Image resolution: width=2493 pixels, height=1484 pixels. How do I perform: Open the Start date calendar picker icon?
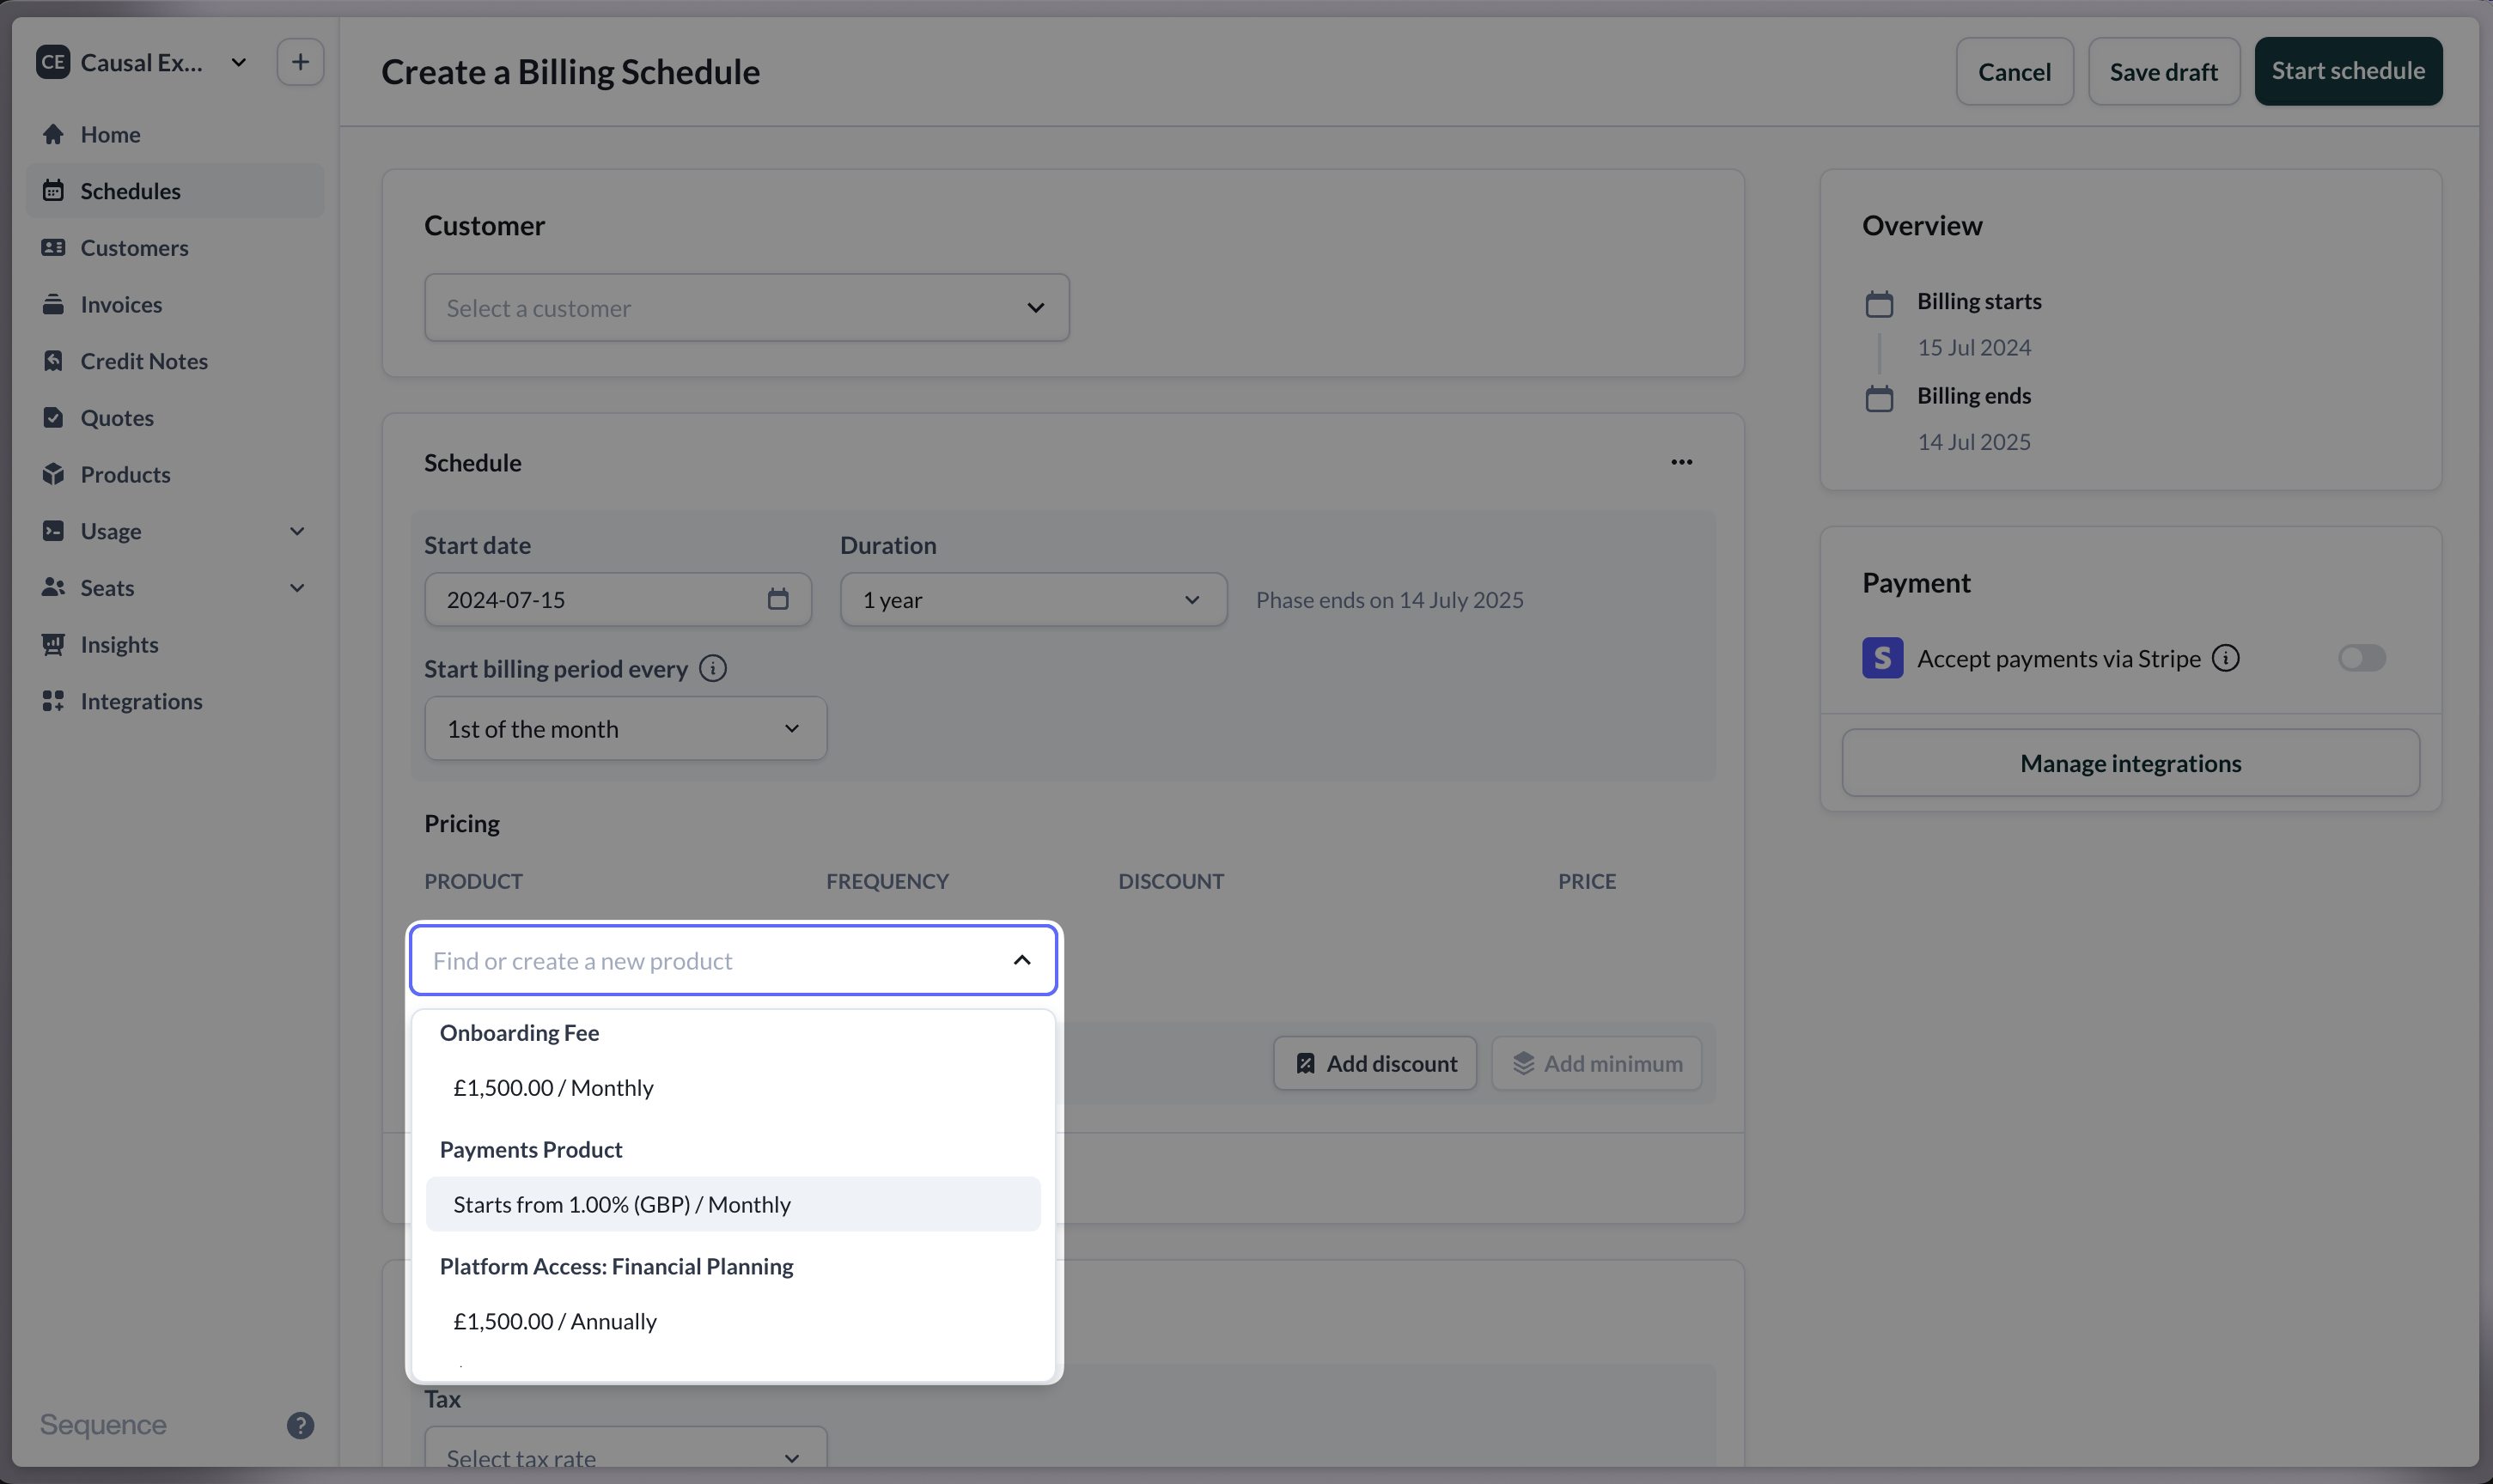coord(778,599)
